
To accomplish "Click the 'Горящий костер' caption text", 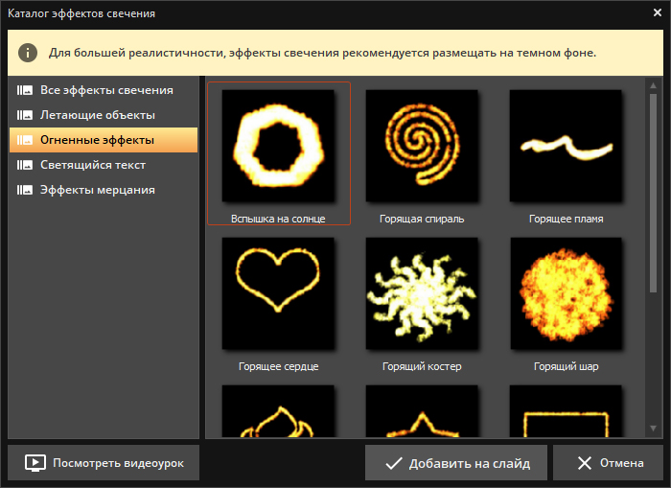I will [422, 366].
